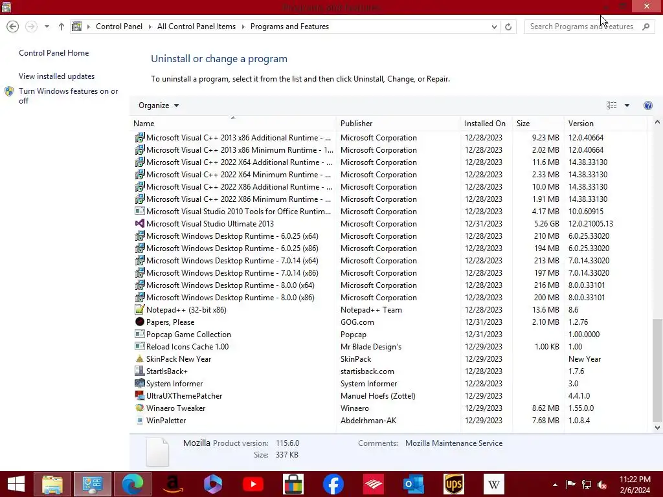Click Manuel Hoefs (Zottel) publisher cell
Image resolution: width=663 pixels, height=497 pixels.
point(378,395)
